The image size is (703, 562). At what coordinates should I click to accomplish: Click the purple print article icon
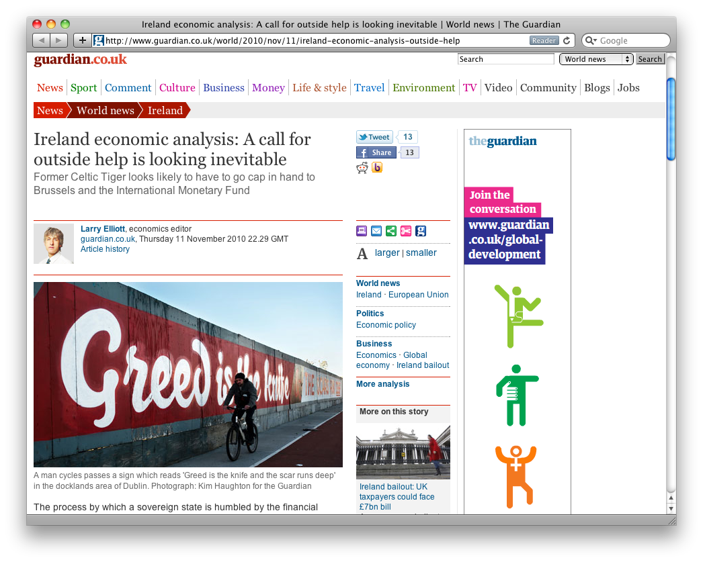tap(362, 231)
